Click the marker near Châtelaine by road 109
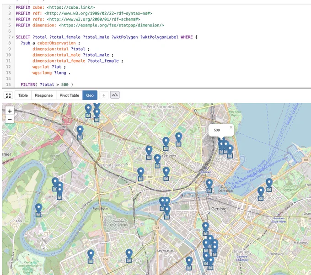The image size is (311, 275). [x=140, y=174]
